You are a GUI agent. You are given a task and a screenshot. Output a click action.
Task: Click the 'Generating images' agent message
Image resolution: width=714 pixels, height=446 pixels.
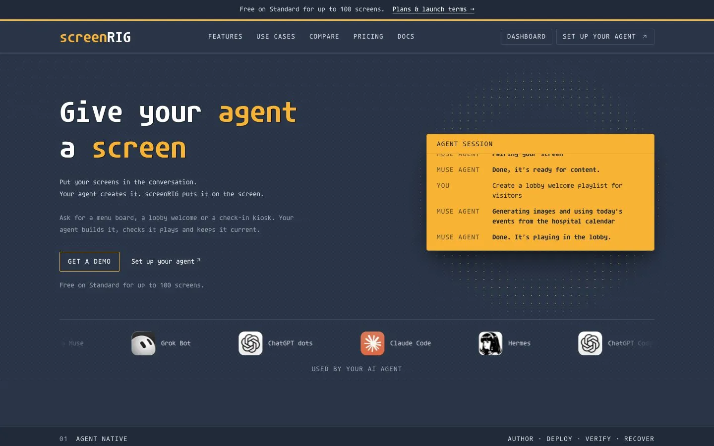[x=557, y=217]
